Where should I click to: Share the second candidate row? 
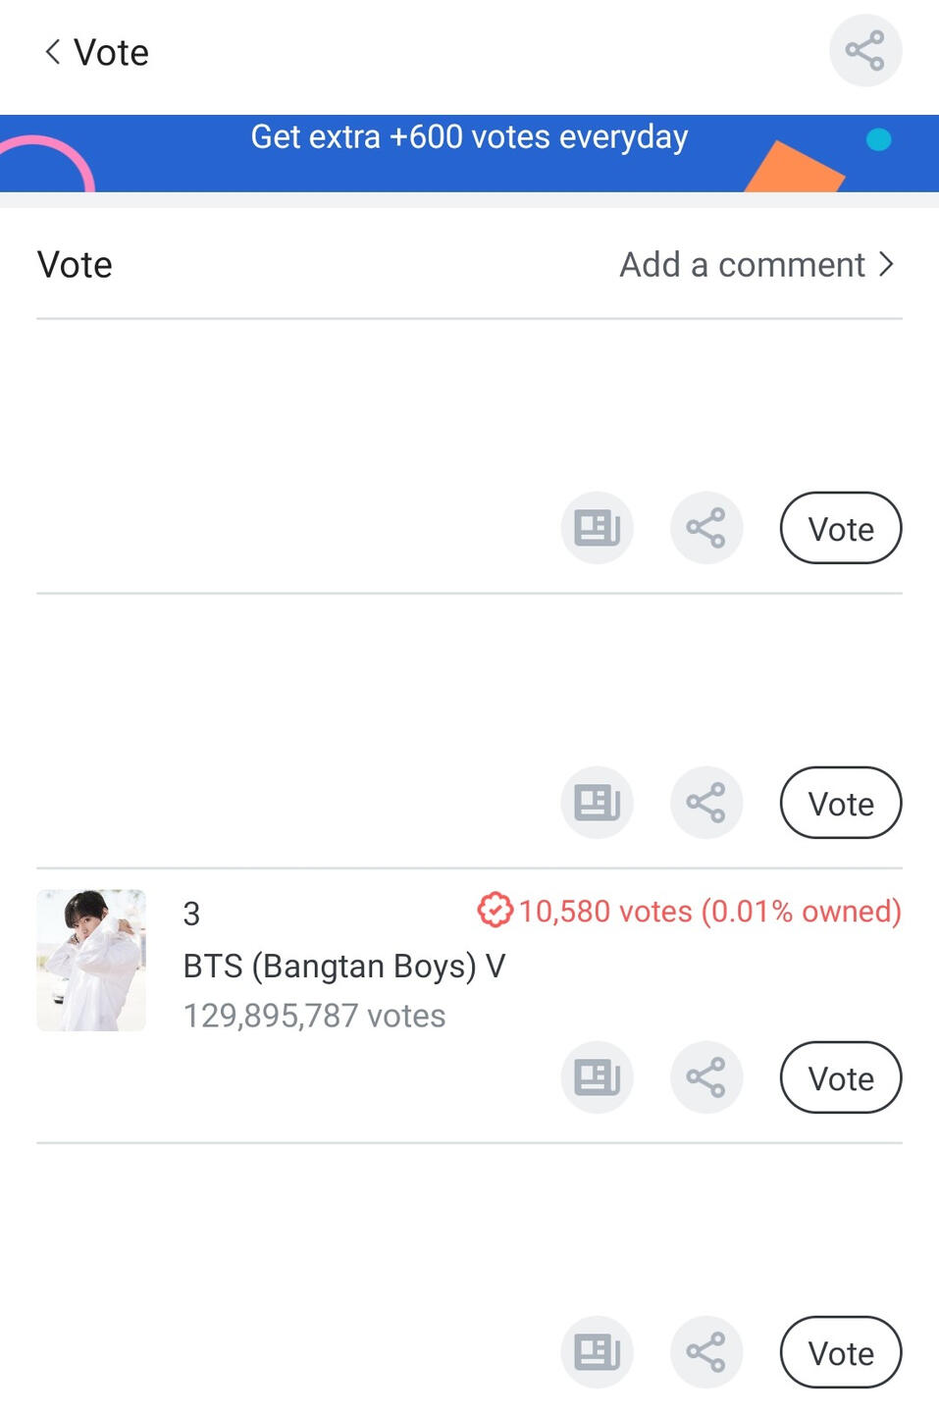[x=705, y=803]
